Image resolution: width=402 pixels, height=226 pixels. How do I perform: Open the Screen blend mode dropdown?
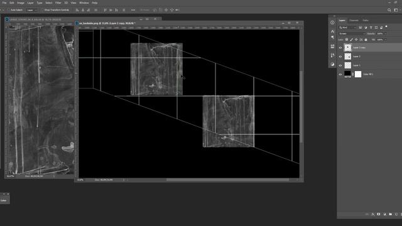(352, 33)
